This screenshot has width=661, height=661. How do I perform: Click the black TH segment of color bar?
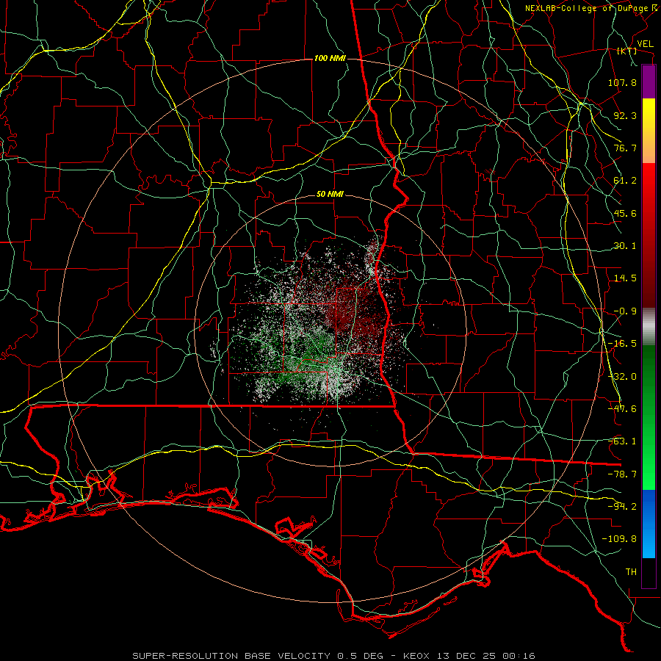[x=649, y=573]
